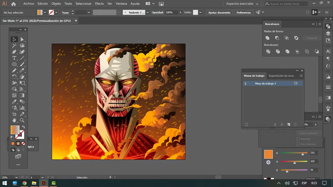333x187 pixels.
Task: Switch to Mesas de trabajo tab
Action: click(254, 76)
